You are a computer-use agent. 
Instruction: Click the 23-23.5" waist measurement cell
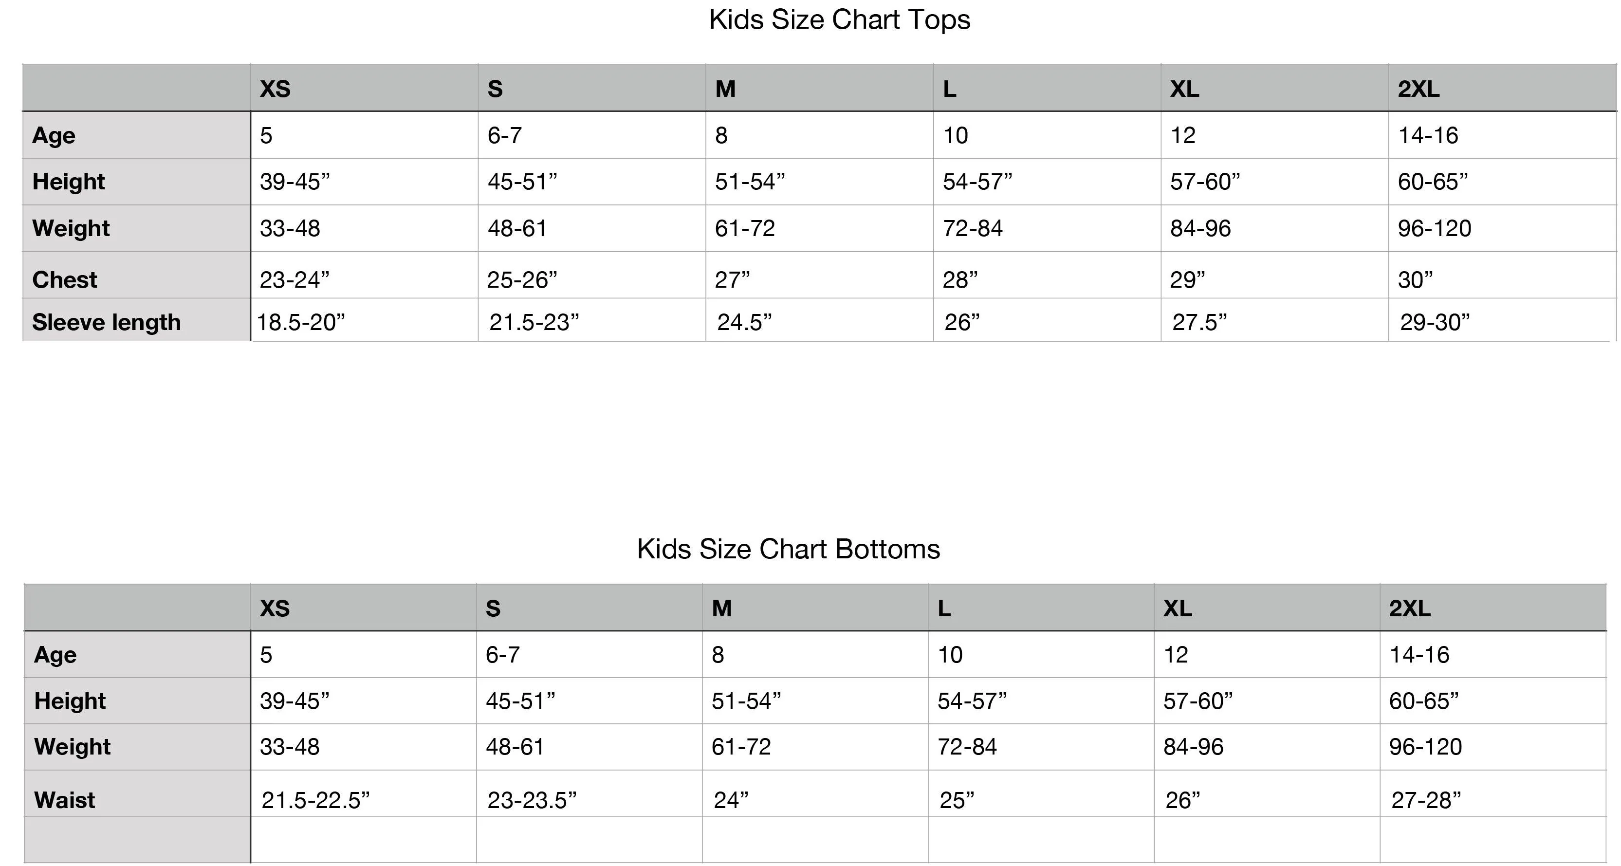point(532,800)
